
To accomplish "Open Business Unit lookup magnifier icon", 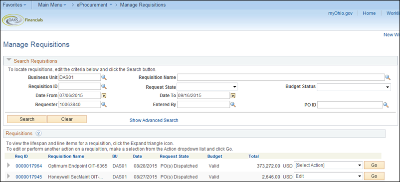I will [104, 77].
